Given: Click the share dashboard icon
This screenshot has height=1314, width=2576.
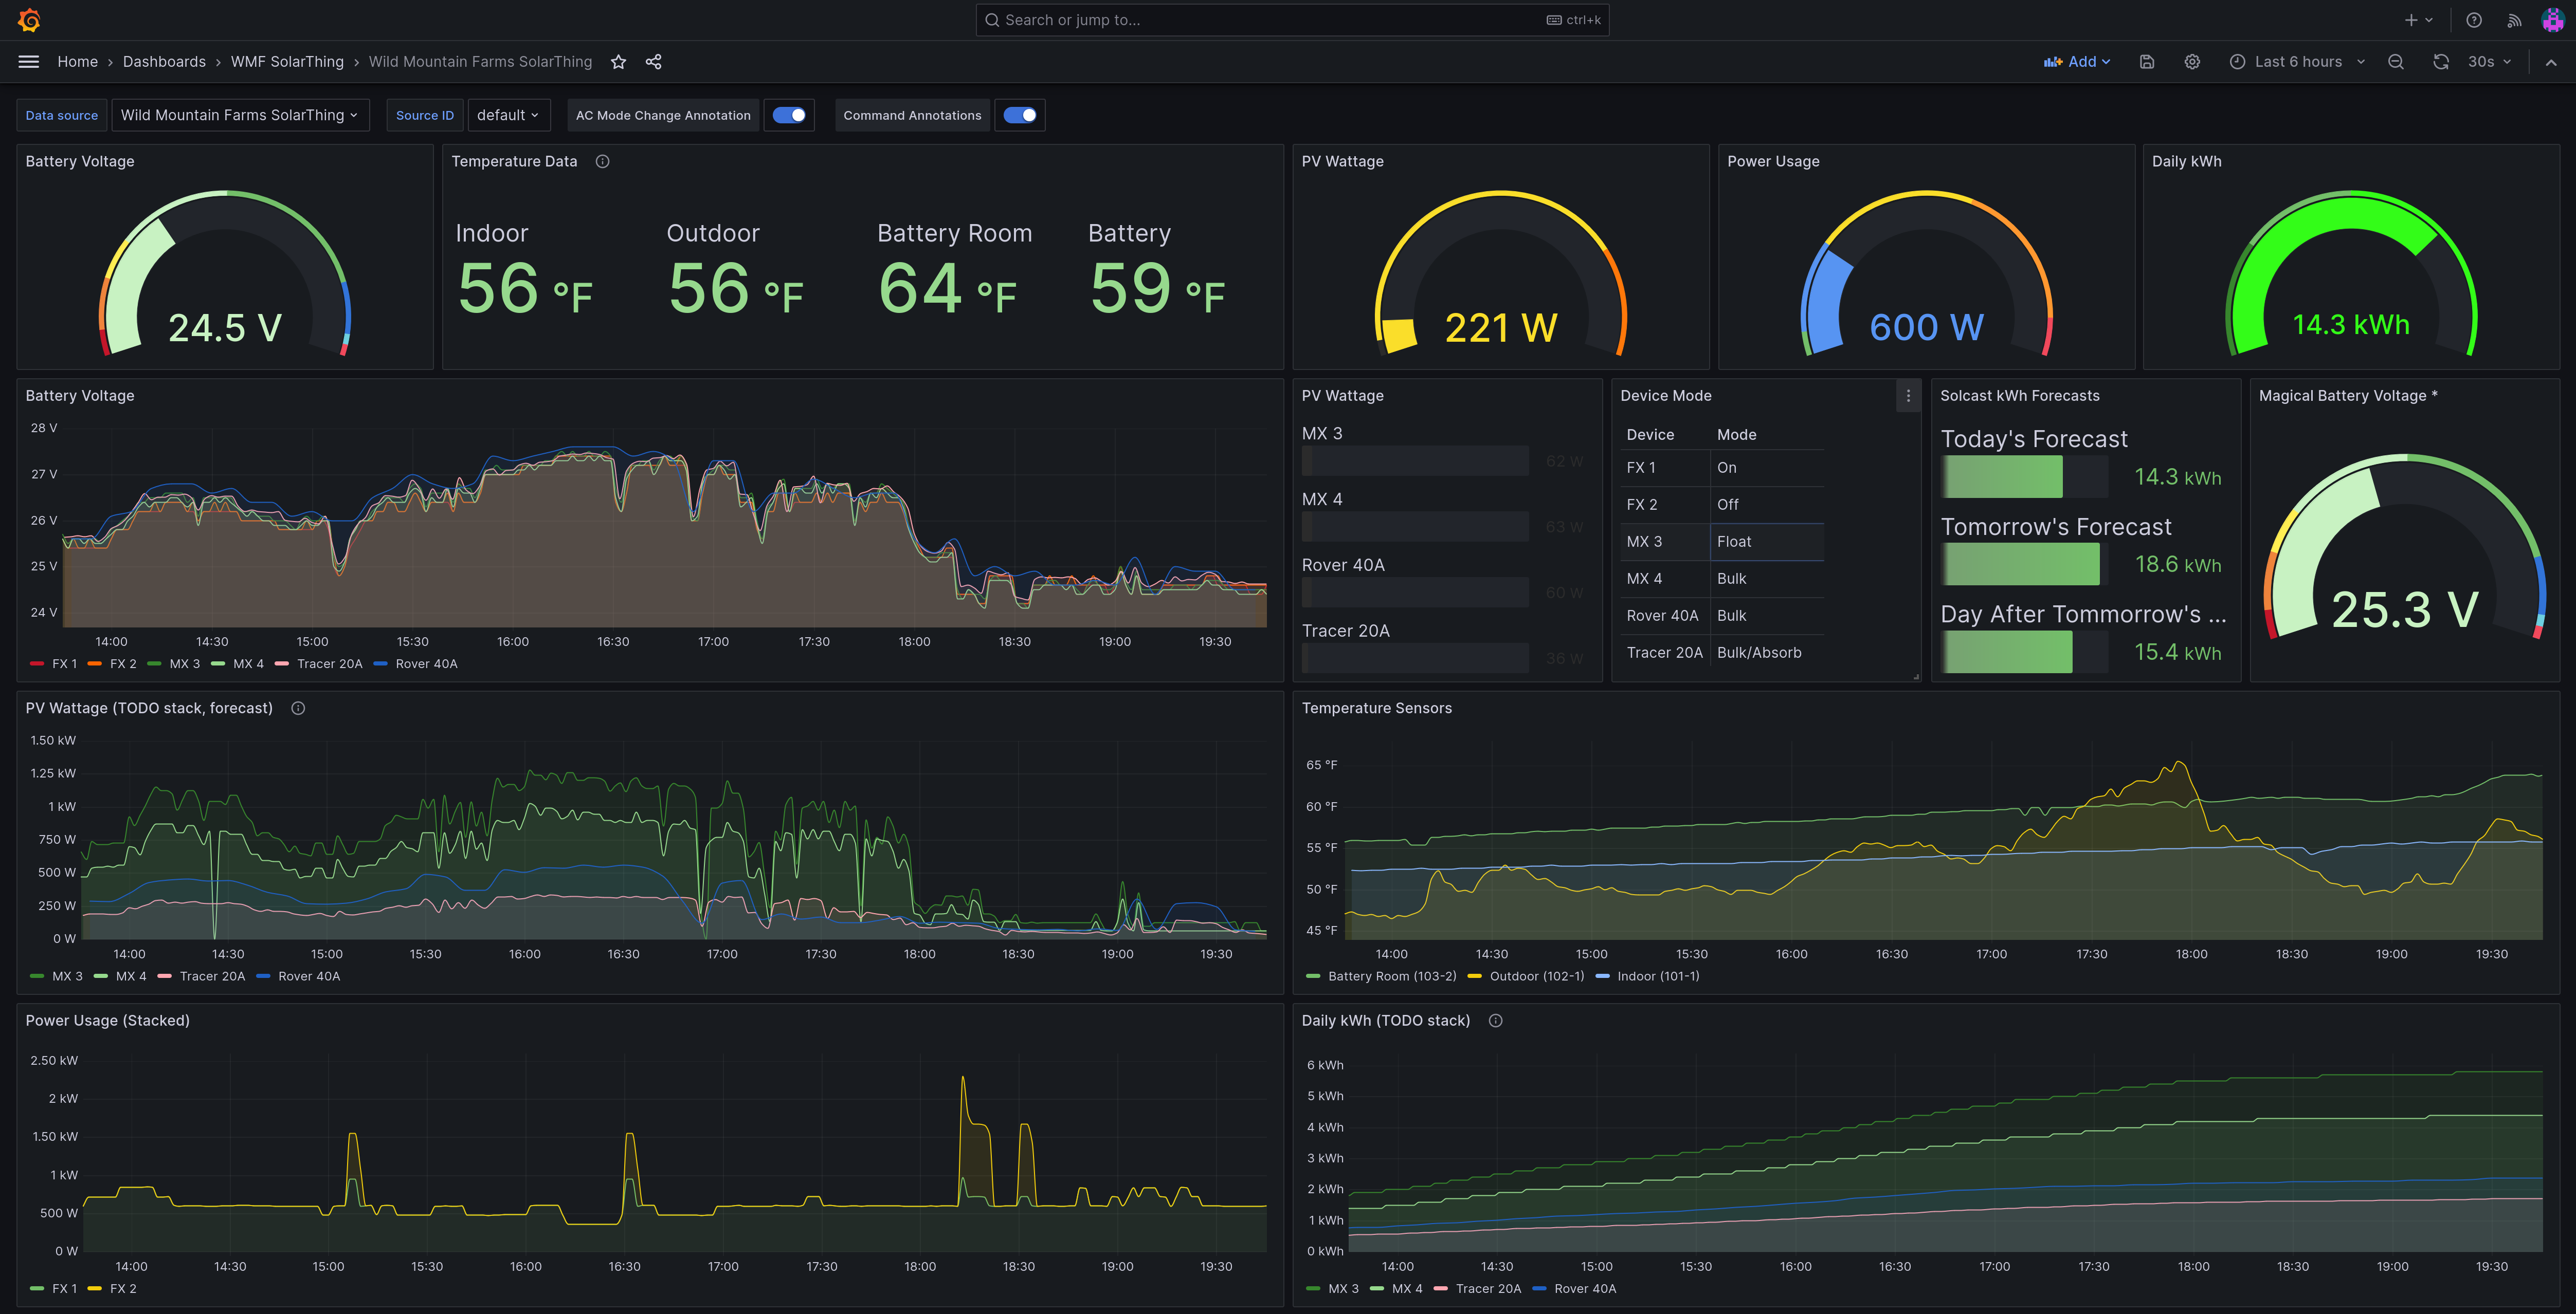Looking at the screenshot, I should (653, 62).
